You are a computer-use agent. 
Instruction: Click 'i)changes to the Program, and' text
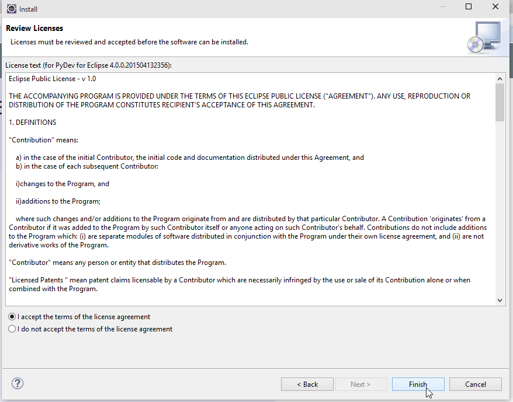(x=63, y=184)
